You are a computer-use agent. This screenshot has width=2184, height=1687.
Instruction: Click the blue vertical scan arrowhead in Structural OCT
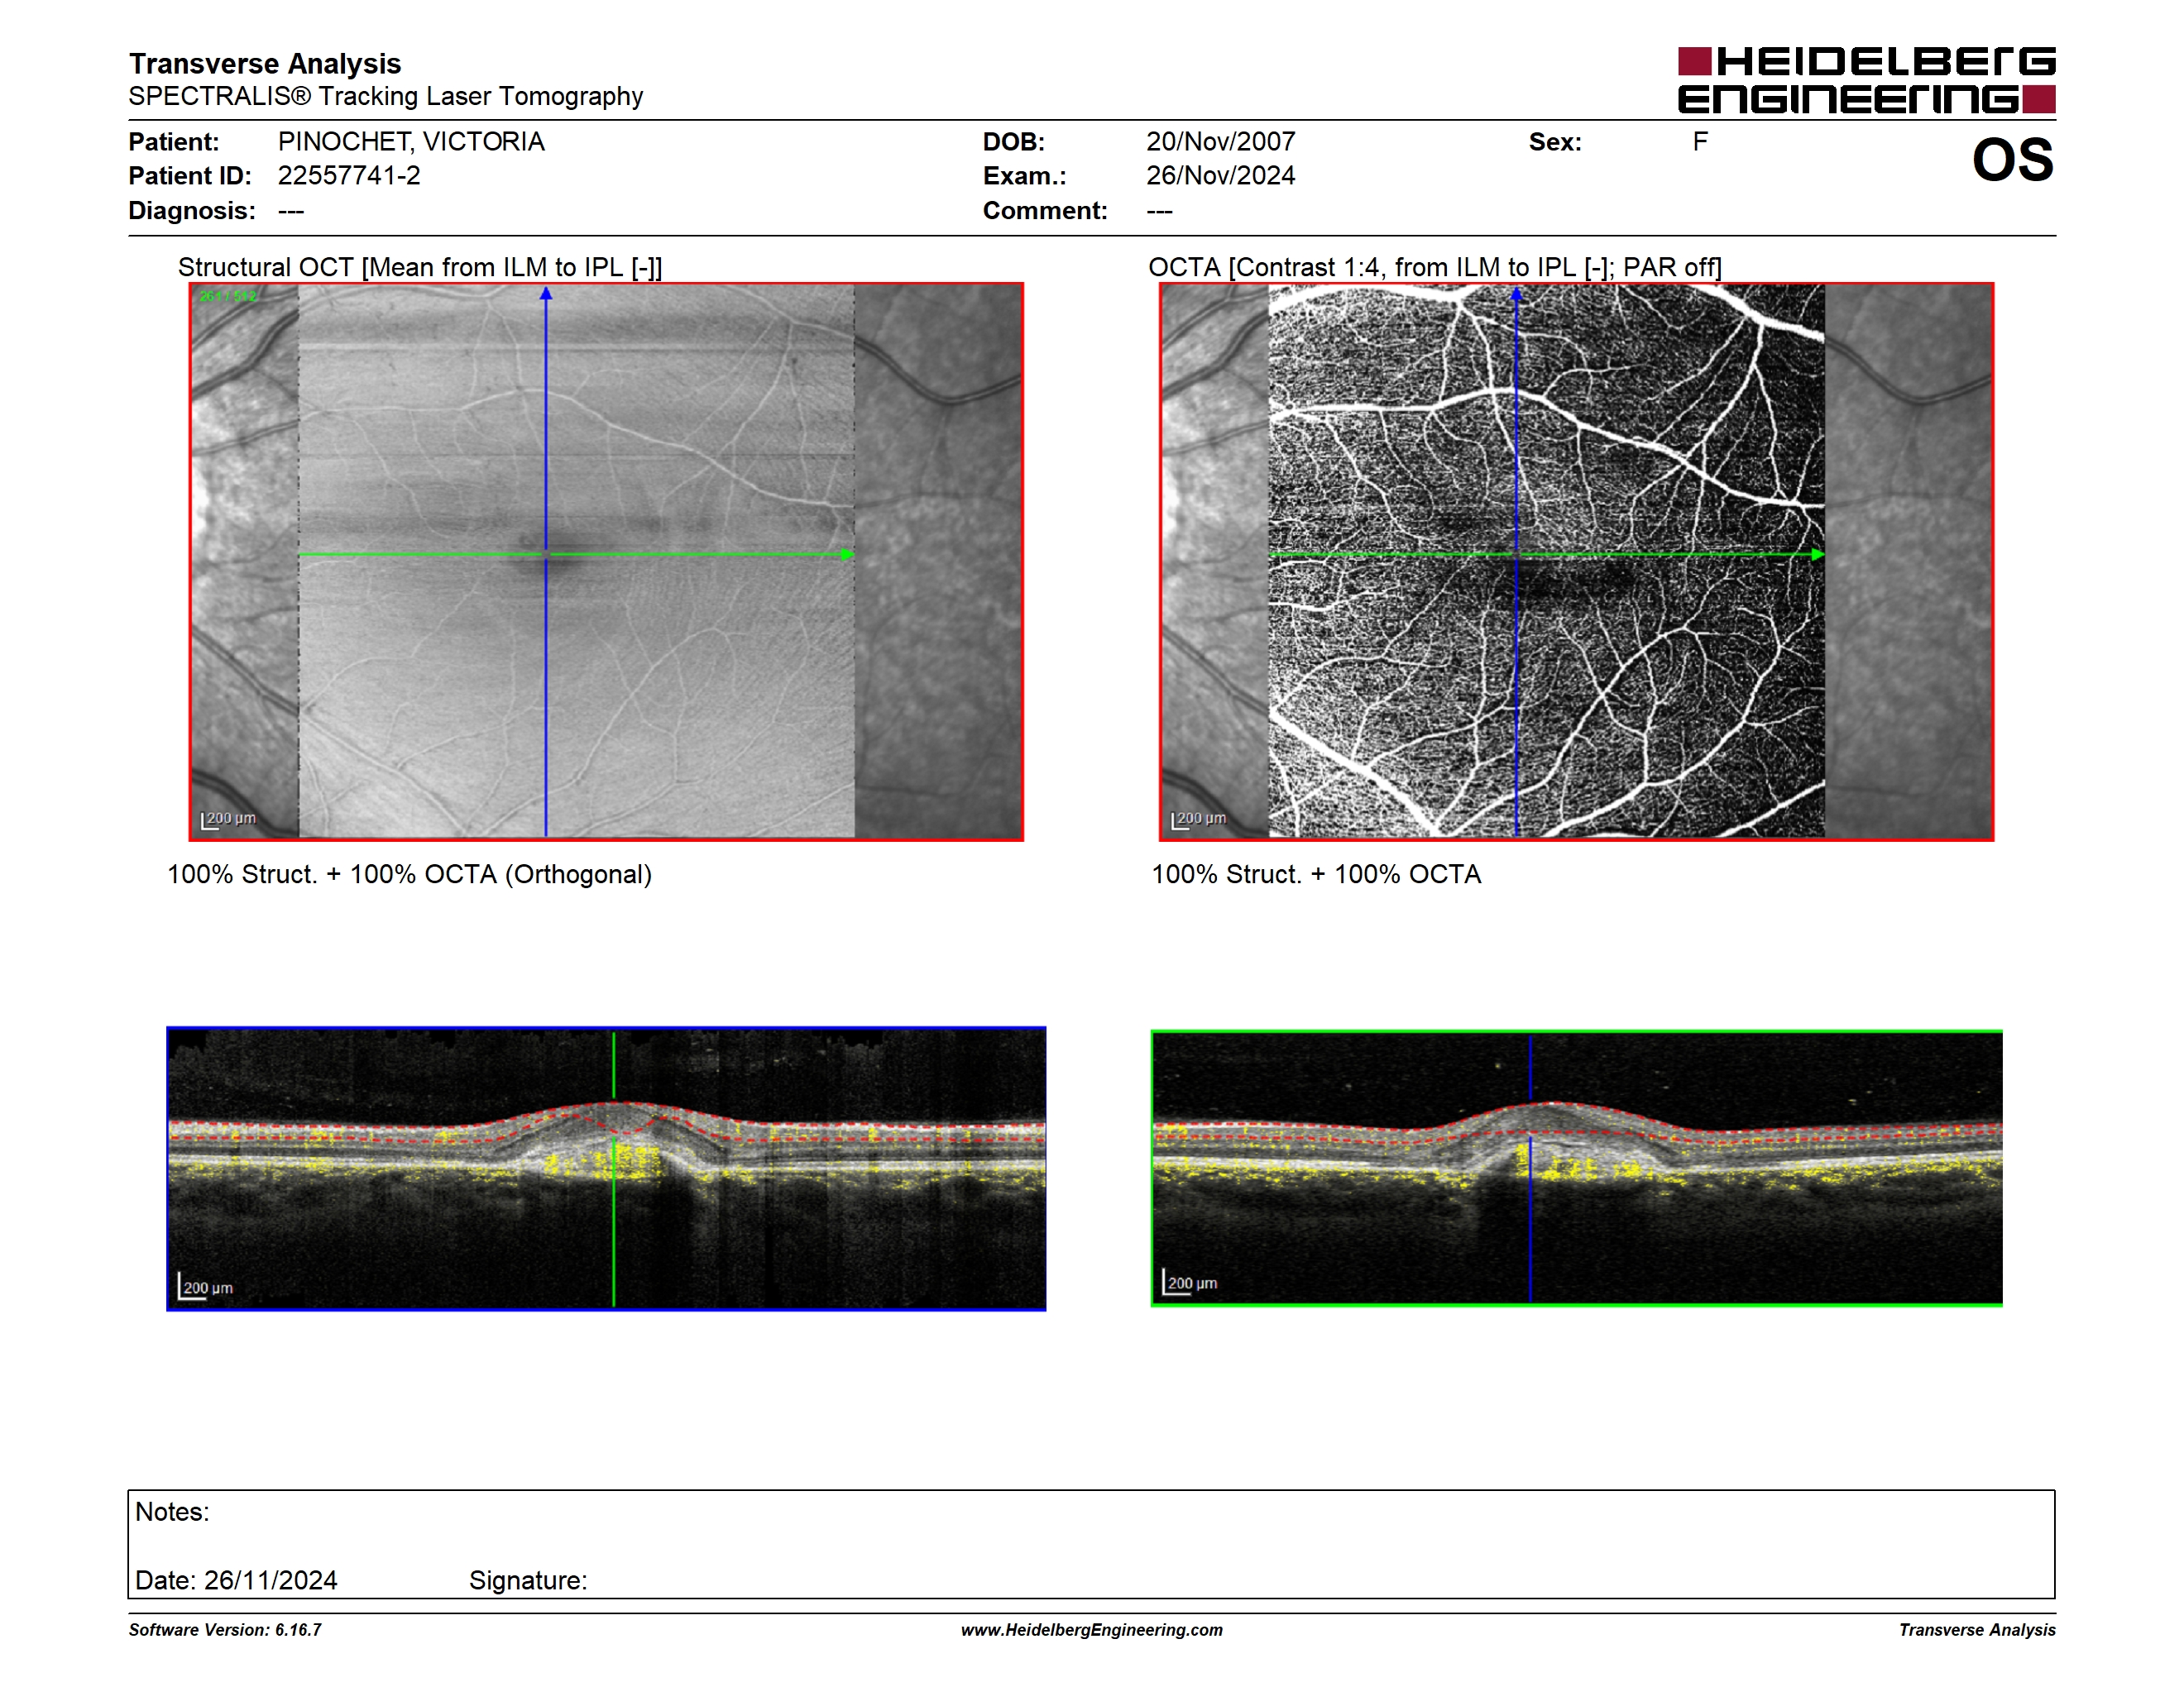coord(546,294)
